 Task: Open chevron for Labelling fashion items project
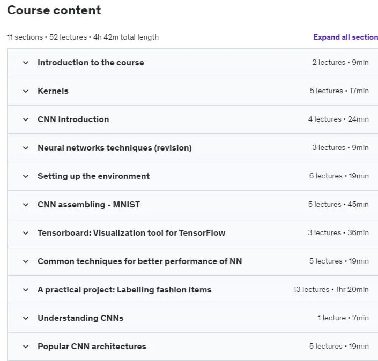tap(26, 290)
